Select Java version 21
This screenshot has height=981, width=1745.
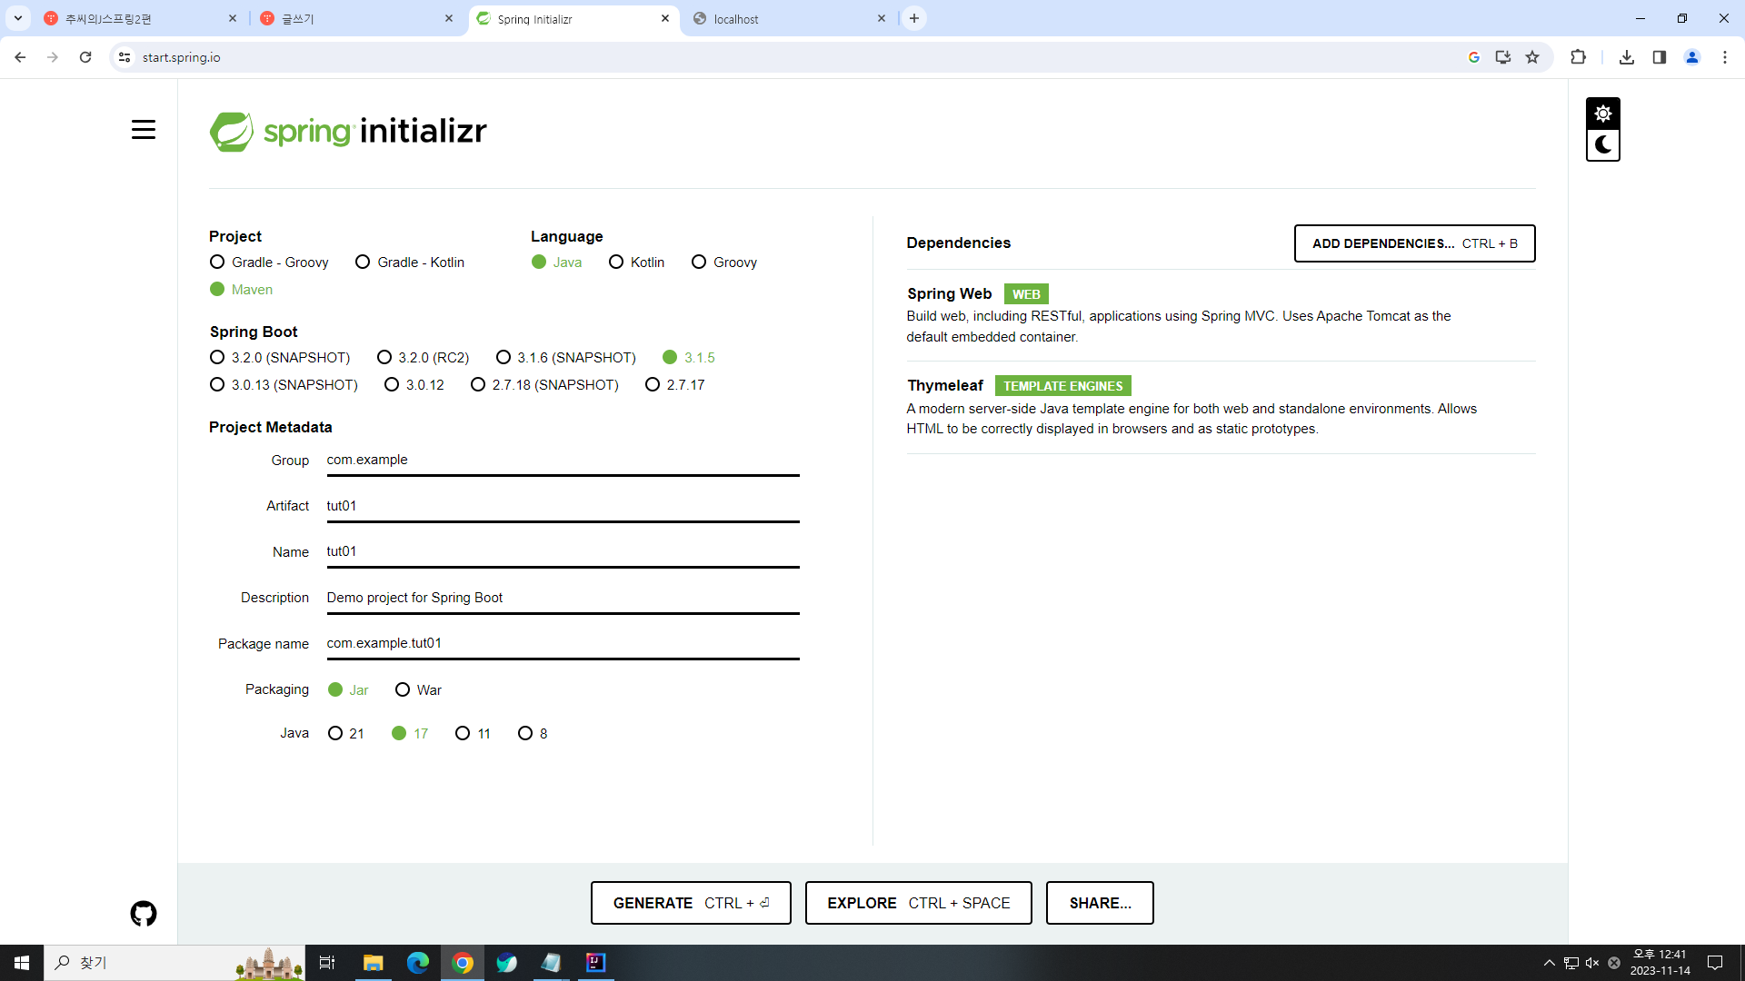(x=335, y=734)
